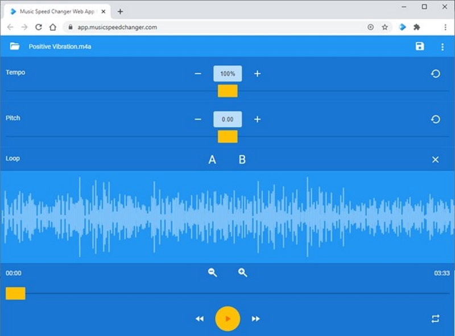This screenshot has height=336, width=455.
Task: Fast-forward the track
Action: tap(255, 318)
